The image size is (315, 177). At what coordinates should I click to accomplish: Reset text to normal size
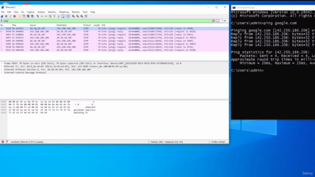click(82, 16)
